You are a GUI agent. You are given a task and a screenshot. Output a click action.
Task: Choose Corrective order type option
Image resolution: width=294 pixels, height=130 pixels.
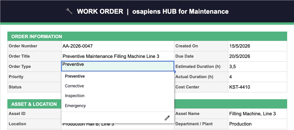pos(118,86)
